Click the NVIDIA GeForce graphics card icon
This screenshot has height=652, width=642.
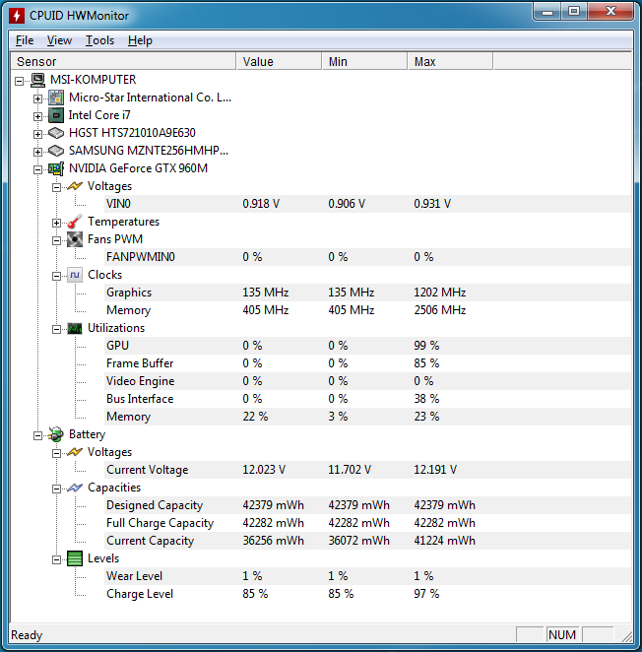tap(56, 168)
